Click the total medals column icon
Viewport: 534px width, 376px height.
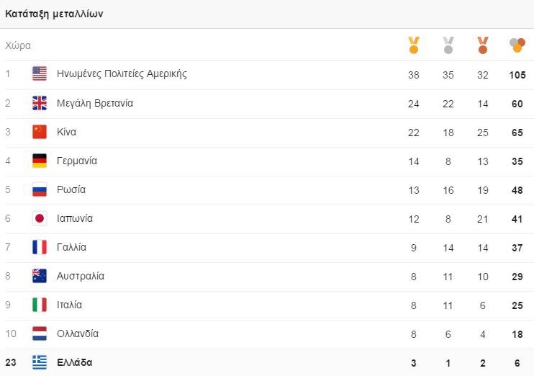(x=517, y=45)
